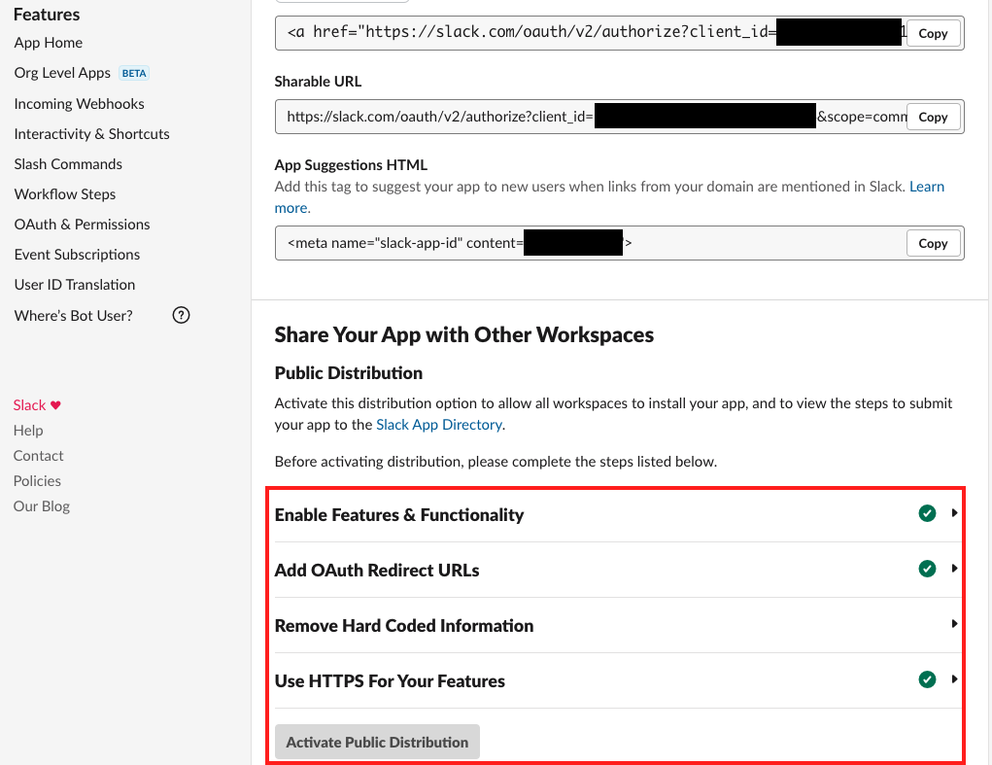Click the Add OAuth Redirect URLs heading

click(x=377, y=571)
